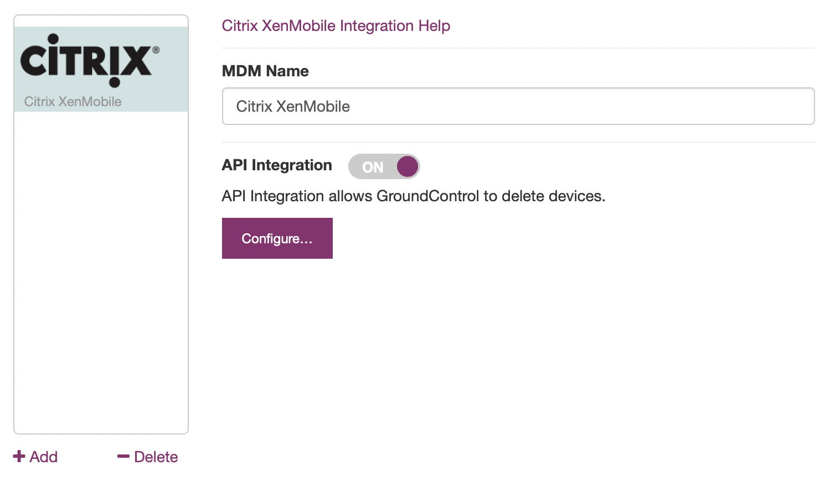Click the ON label inside the toggle
Screen dimensions: 825x481
click(373, 167)
